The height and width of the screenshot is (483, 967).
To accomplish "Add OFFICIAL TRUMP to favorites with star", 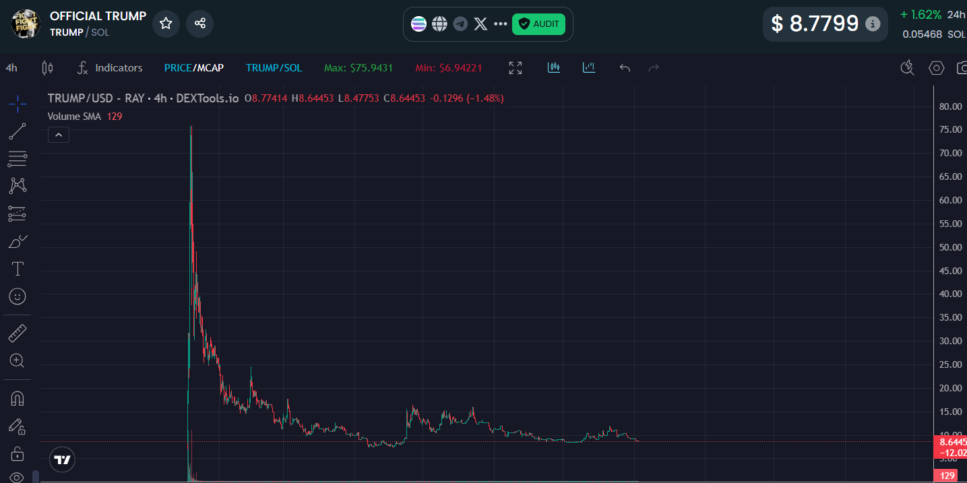I will point(166,24).
